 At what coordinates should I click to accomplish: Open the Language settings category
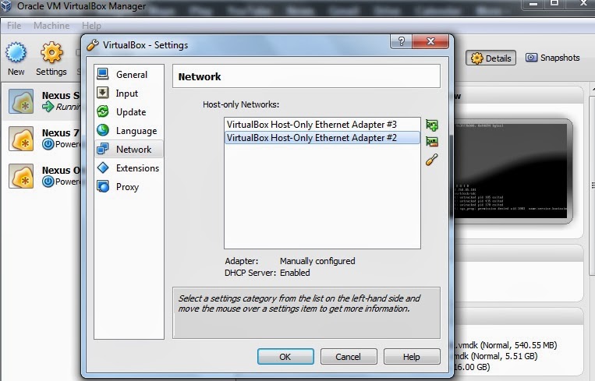(129, 130)
